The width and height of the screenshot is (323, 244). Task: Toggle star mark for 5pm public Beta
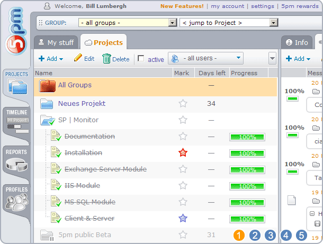(183, 234)
